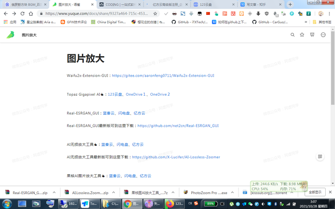Open a new browser tab
This screenshot has height=209, width=335.
pos(290,5)
